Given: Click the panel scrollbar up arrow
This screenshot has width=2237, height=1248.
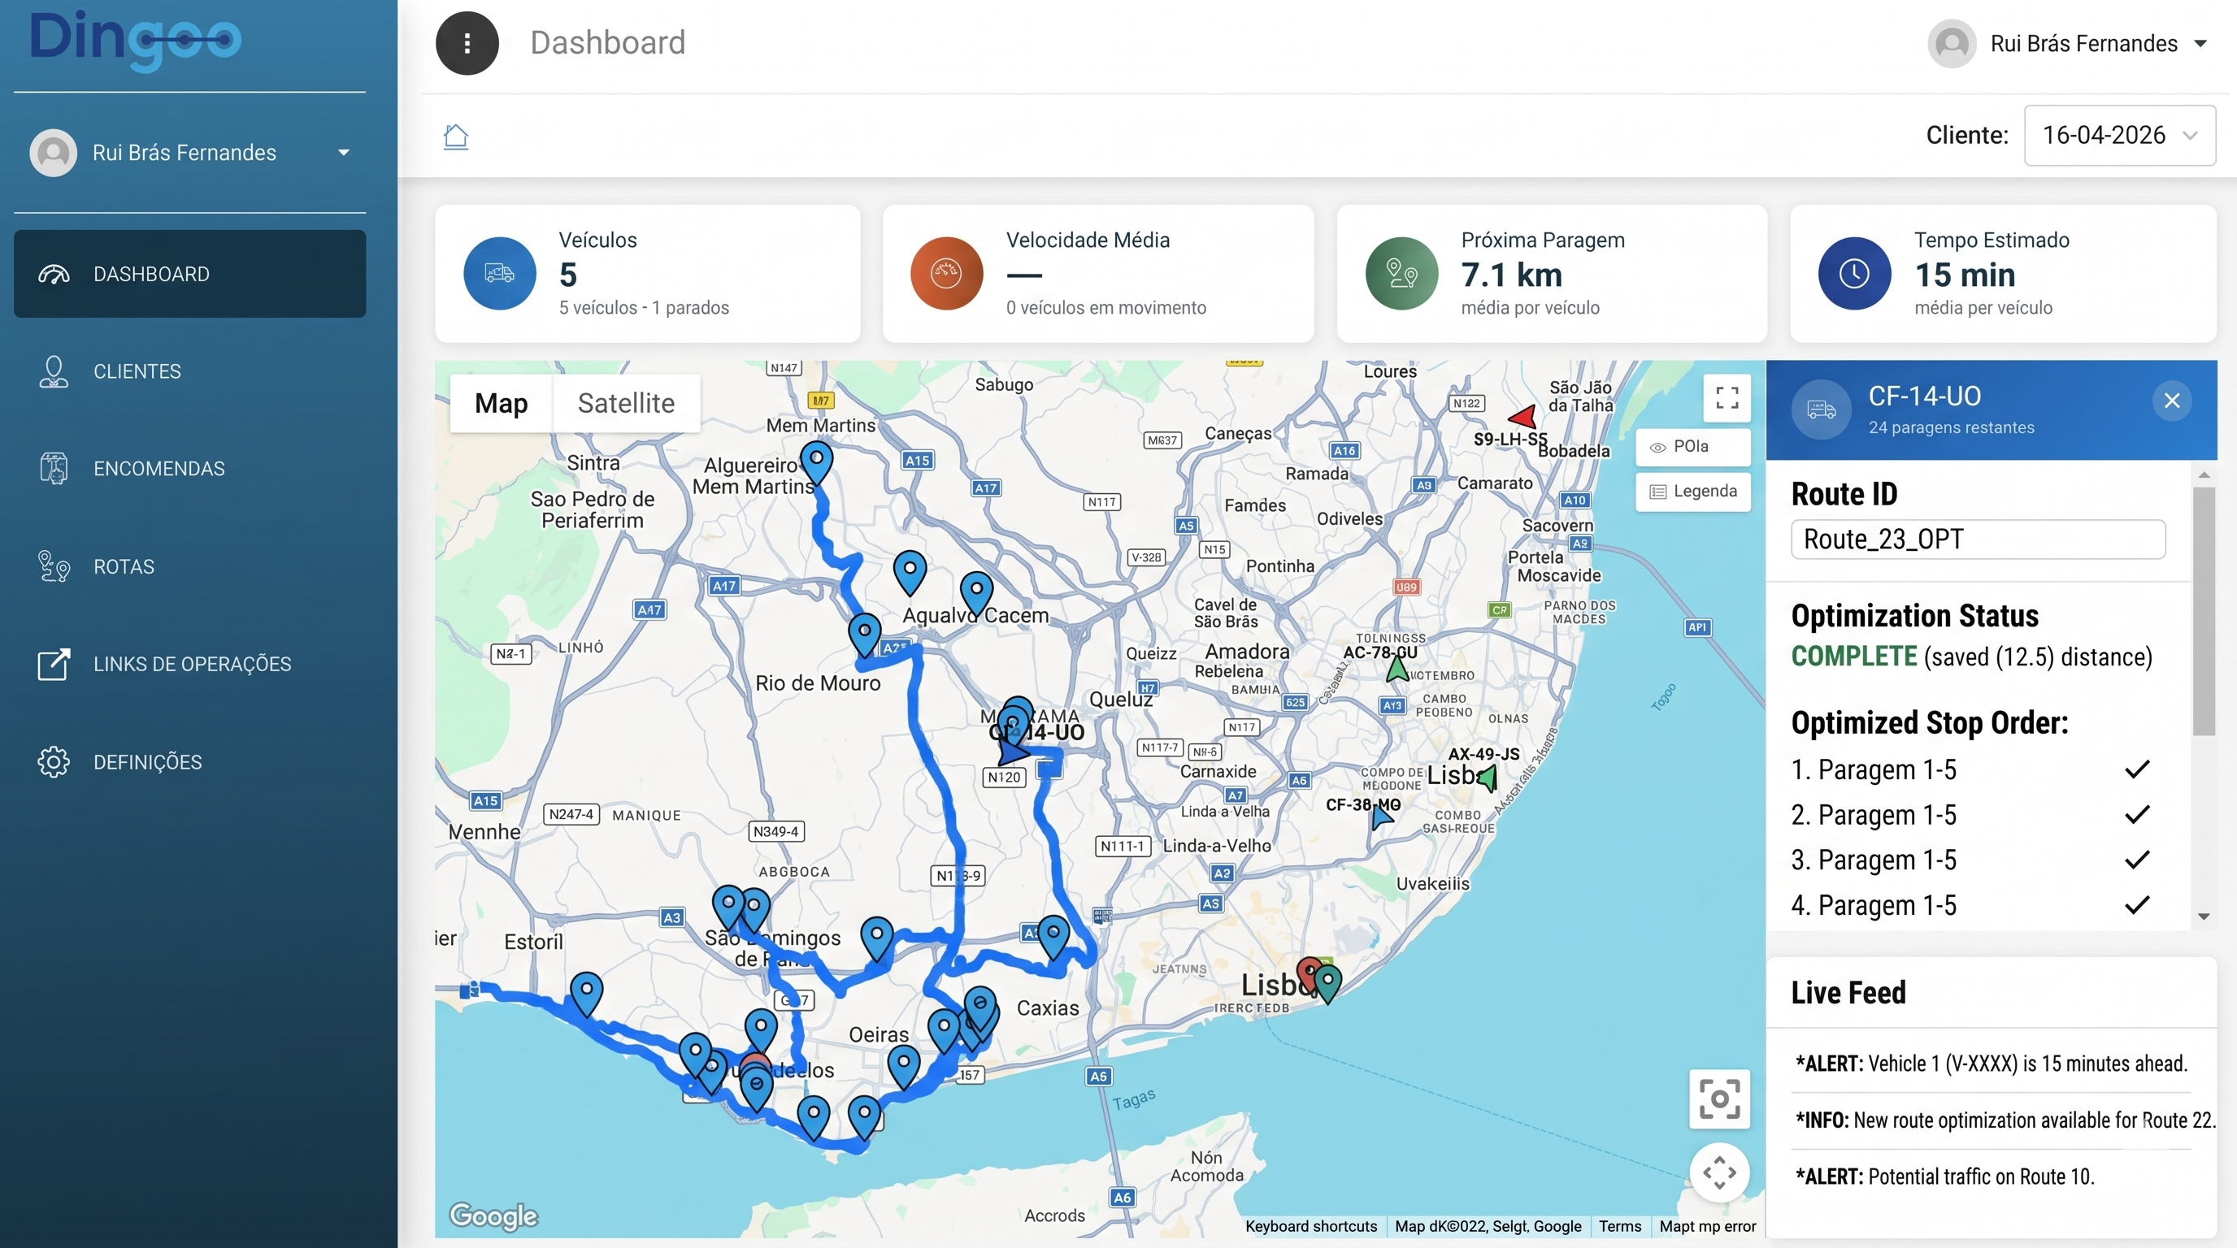Looking at the screenshot, I should [x=2203, y=474].
